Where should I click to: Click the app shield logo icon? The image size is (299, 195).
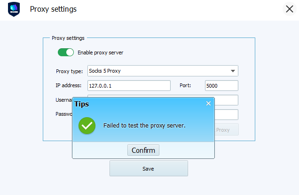[x=14, y=9]
